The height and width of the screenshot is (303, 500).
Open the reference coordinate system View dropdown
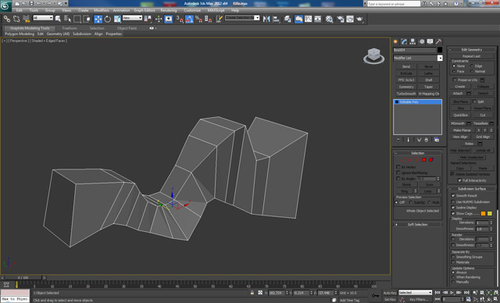(x=132, y=18)
